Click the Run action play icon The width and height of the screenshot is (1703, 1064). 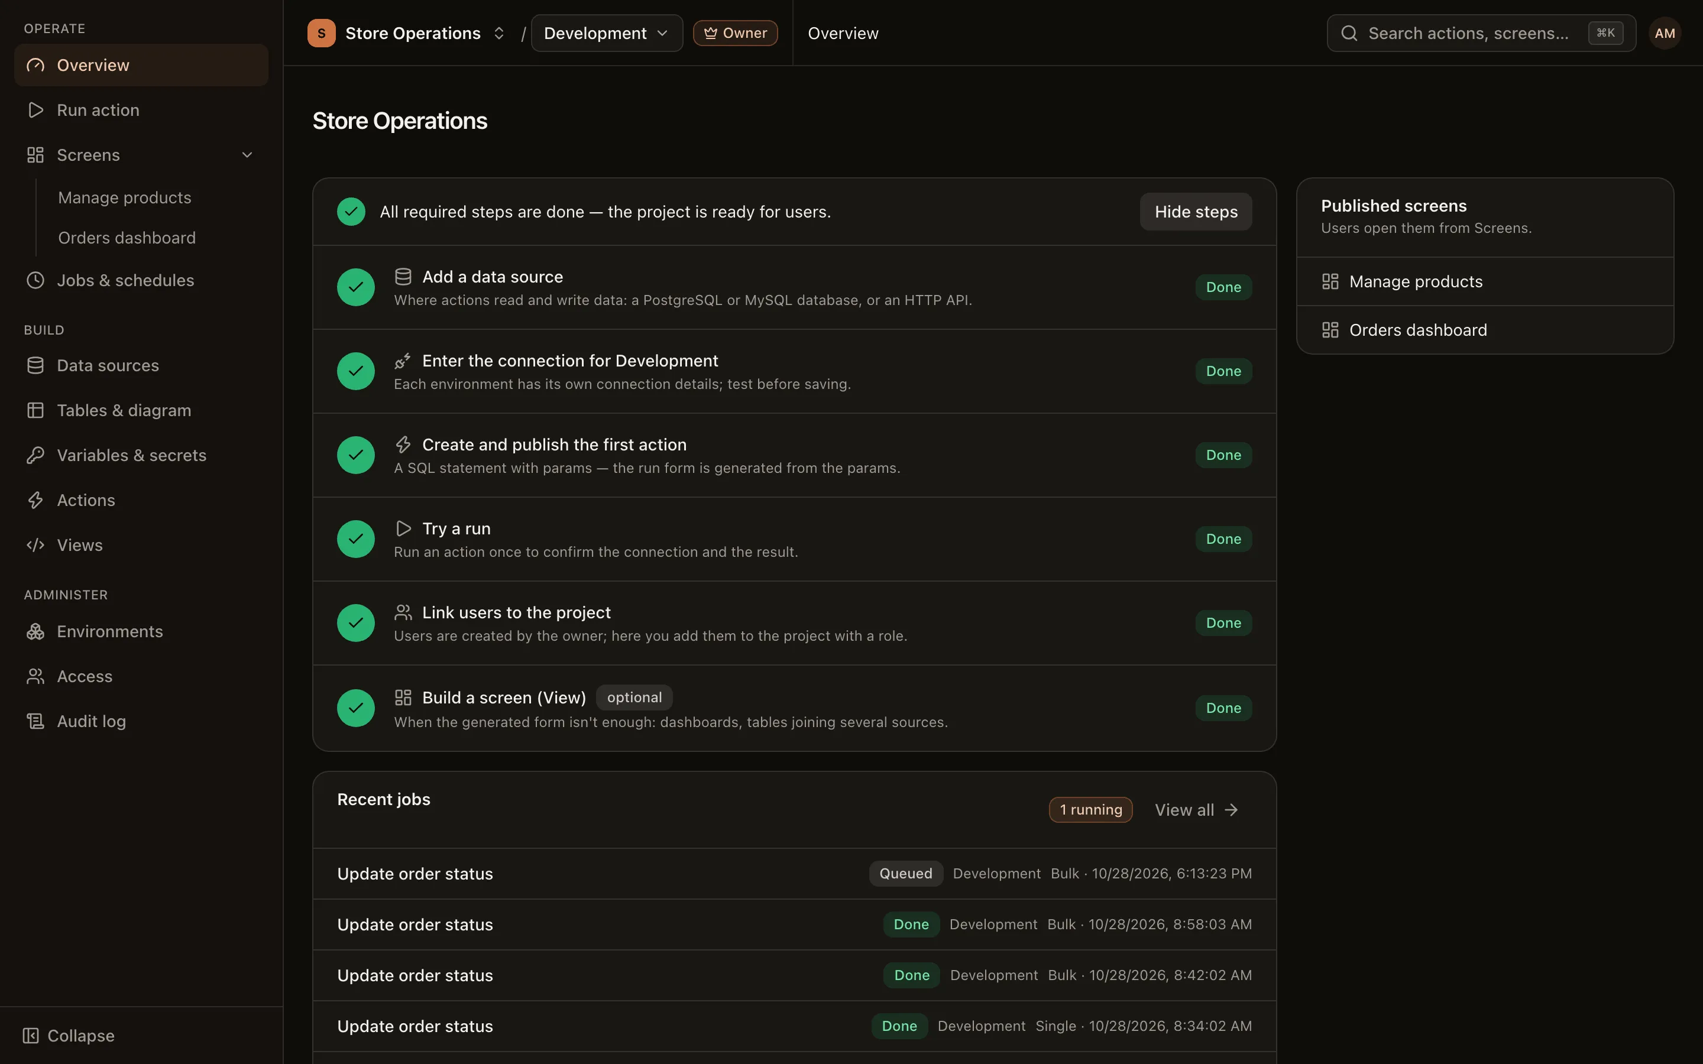pos(35,111)
